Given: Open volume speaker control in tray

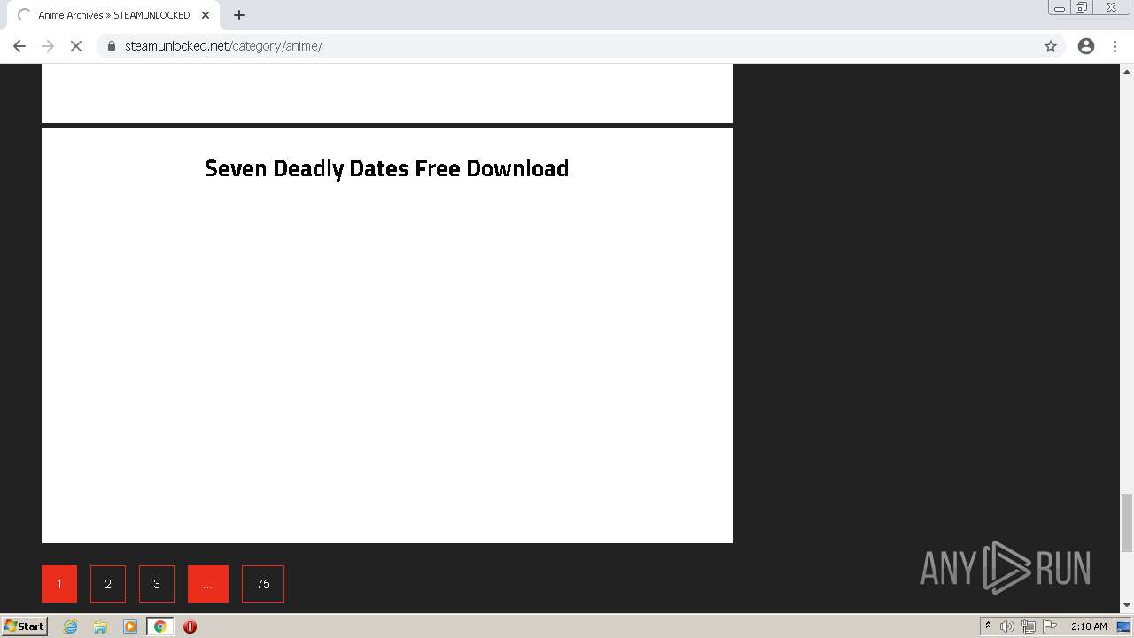Looking at the screenshot, I should (x=1007, y=626).
